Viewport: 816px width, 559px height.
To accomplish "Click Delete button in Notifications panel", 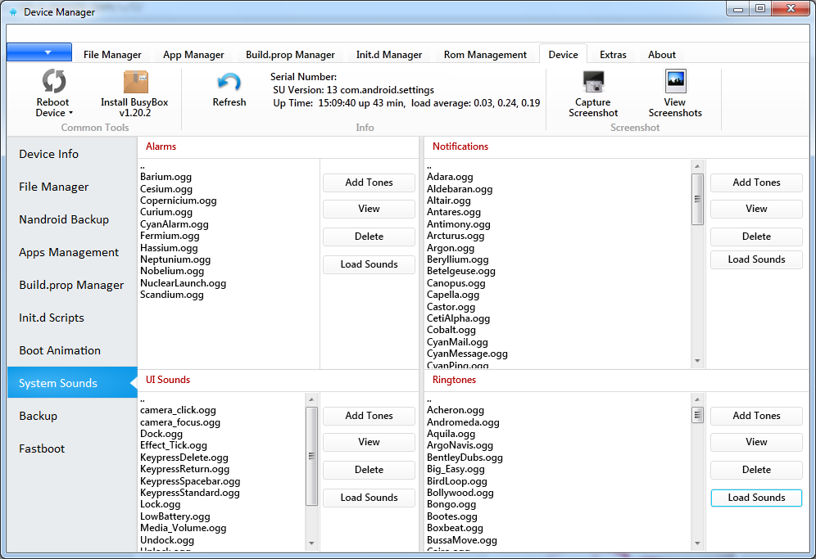I will pyautogui.click(x=756, y=237).
